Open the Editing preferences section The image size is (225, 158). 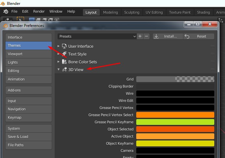29,71
